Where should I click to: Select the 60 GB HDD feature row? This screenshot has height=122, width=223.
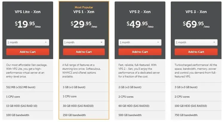[x=140, y=106]
